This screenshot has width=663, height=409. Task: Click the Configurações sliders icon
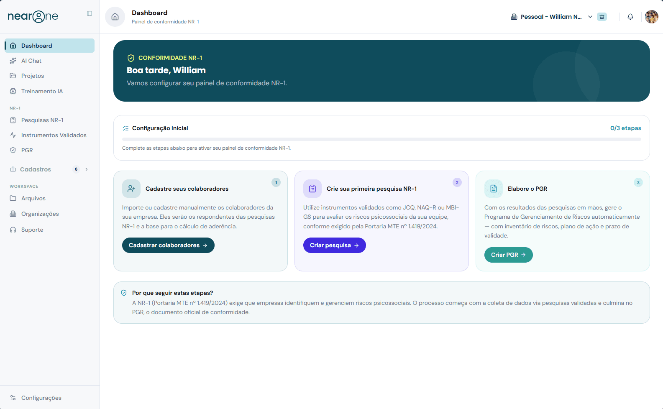13,398
